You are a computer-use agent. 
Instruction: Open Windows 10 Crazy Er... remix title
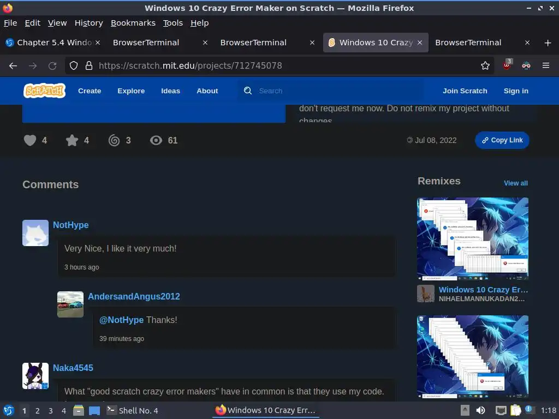tap(483, 290)
